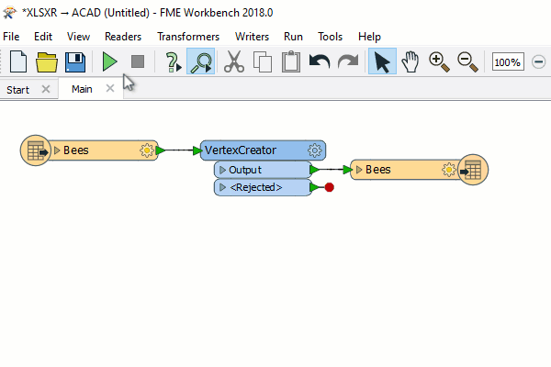Select the VertexCreator transformer title
This screenshot has height=367, width=551.
coord(241,150)
